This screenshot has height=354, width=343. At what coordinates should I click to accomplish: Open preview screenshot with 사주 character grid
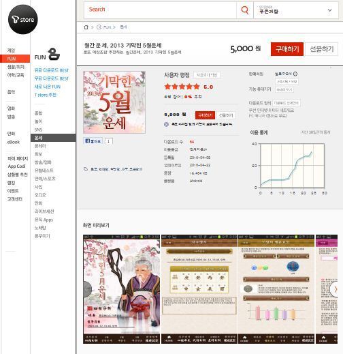(x=199, y=289)
